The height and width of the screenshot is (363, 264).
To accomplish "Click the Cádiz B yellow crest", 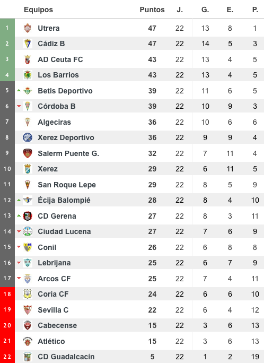I will pyautogui.click(x=28, y=44).
